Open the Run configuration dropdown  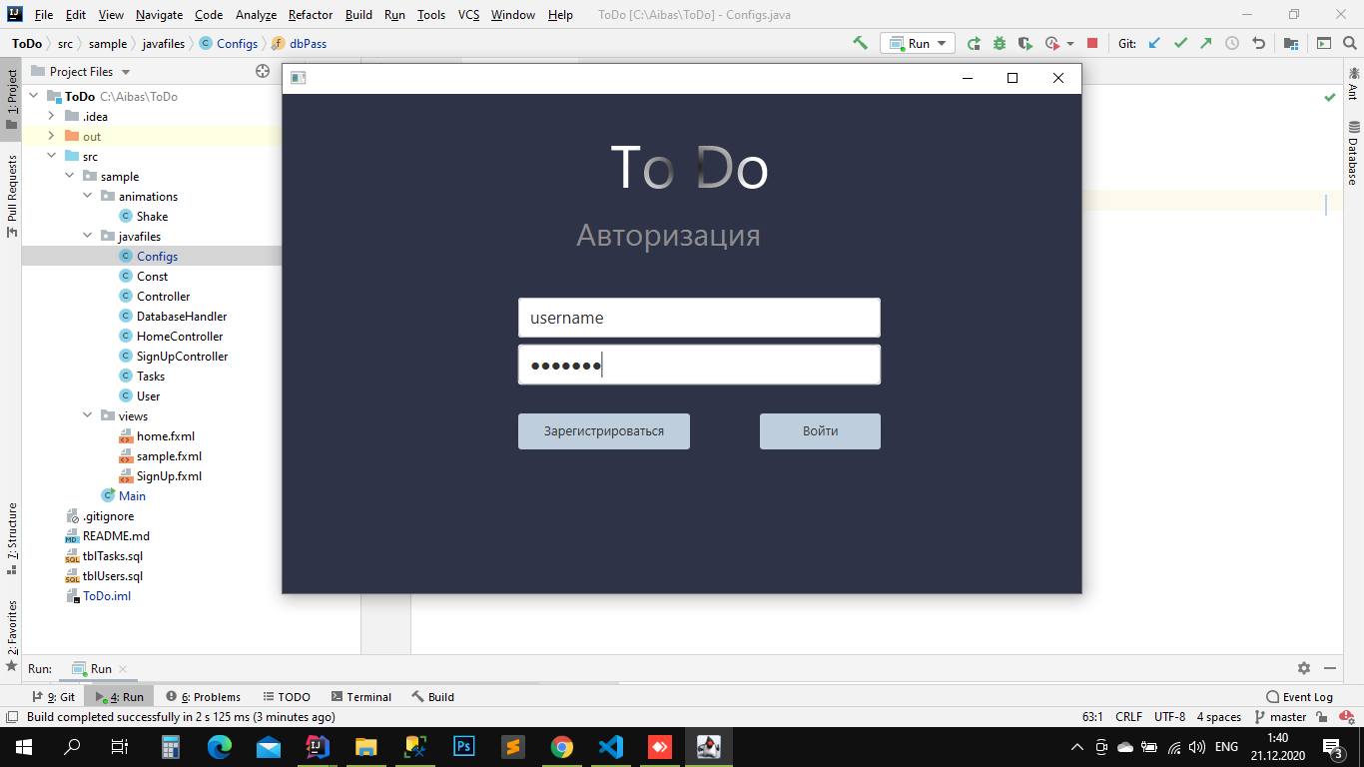point(940,43)
